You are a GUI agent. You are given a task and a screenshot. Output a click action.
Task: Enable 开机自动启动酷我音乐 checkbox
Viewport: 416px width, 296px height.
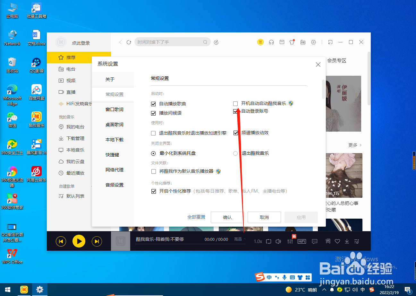click(x=235, y=104)
